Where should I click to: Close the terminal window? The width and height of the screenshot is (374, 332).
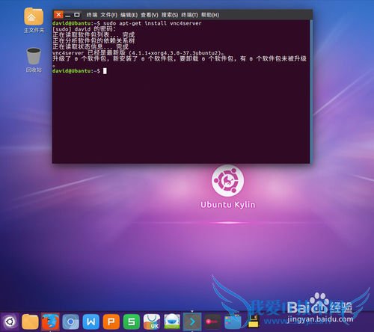[58, 15]
